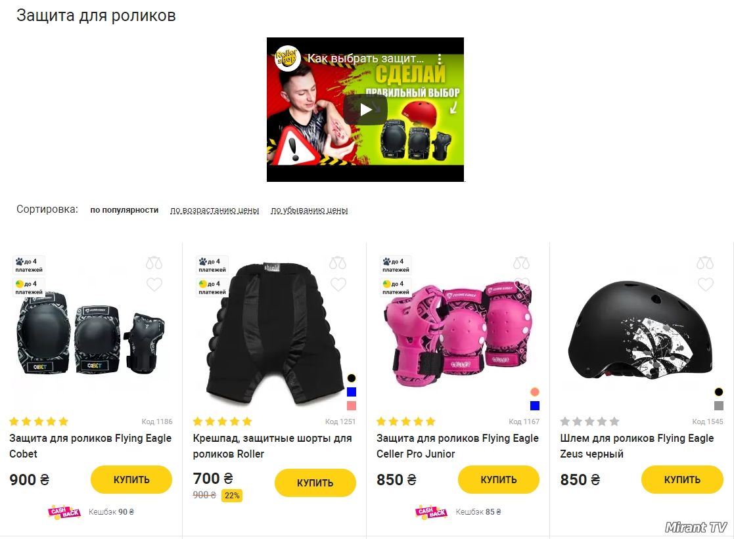
Task: Click compare scales icon on Roller shorts
Action: click(x=338, y=263)
